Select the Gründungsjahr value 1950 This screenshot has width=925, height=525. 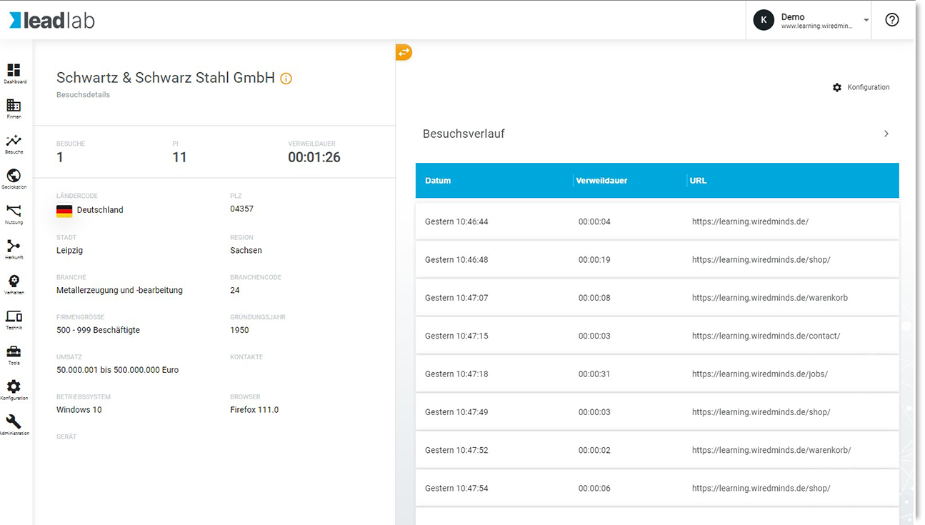point(239,331)
